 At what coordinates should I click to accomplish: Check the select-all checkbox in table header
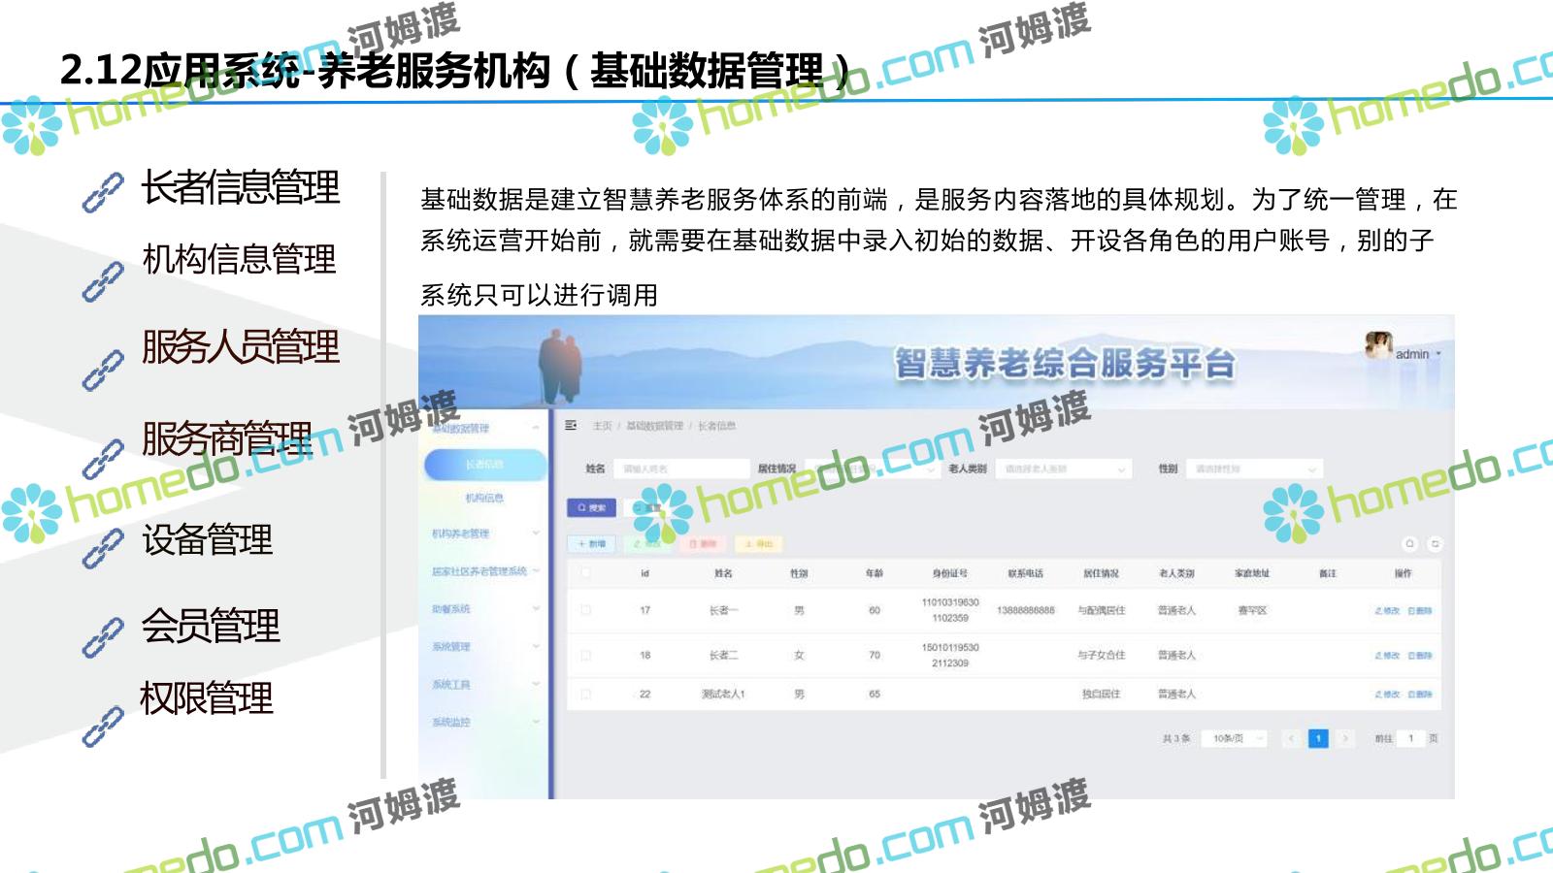(585, 573)
